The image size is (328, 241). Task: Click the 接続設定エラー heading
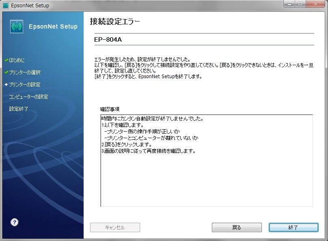click(115, 21)
